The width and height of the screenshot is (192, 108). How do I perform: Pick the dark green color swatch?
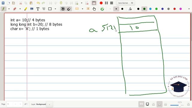pos(144,9)
